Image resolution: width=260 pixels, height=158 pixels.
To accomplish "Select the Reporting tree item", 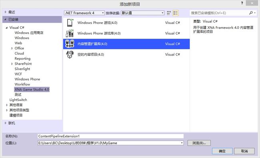I will click(x=22, y=59).
